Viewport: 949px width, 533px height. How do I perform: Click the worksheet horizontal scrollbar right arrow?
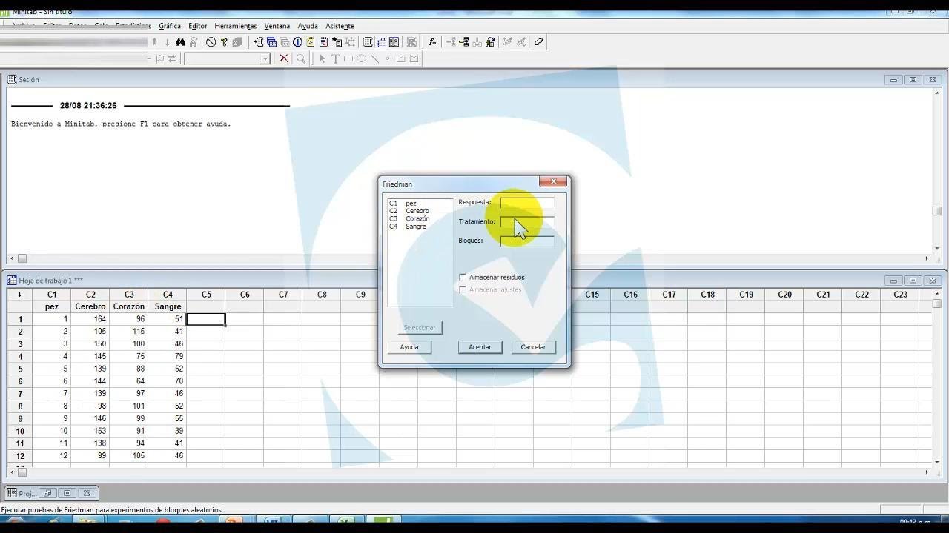tap(926, 472)
